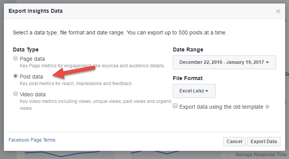This screenshot has width=289, height=159.
Task: Click the info icon beside old template option
Action: point(267,107)
